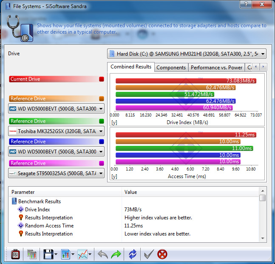Click the green forward arrow icon

tap(116, 254)
